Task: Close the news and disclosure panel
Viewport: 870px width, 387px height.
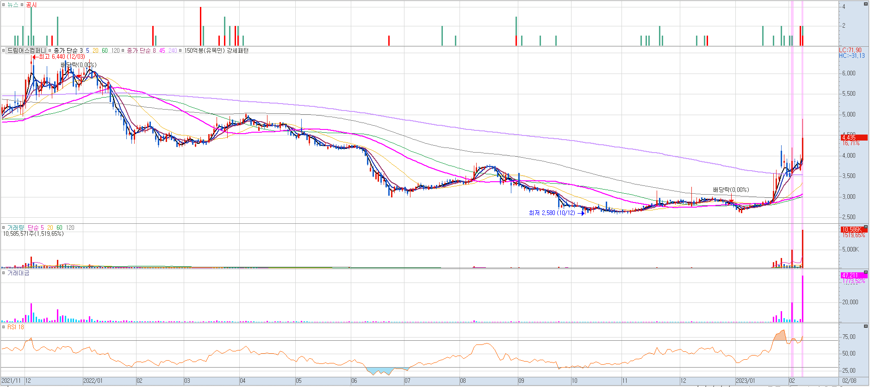Action: click(x=866, y=4)
